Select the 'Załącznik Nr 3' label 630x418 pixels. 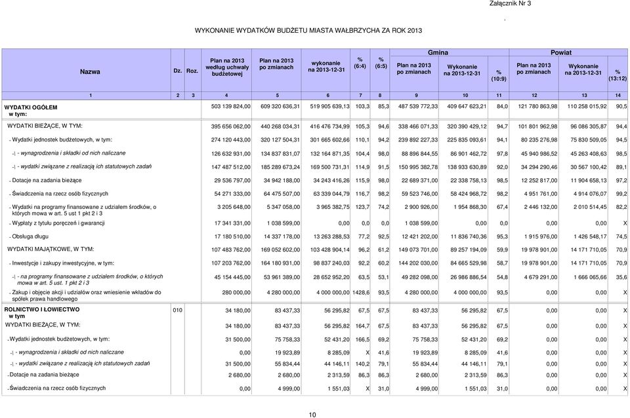pos(510,4)
